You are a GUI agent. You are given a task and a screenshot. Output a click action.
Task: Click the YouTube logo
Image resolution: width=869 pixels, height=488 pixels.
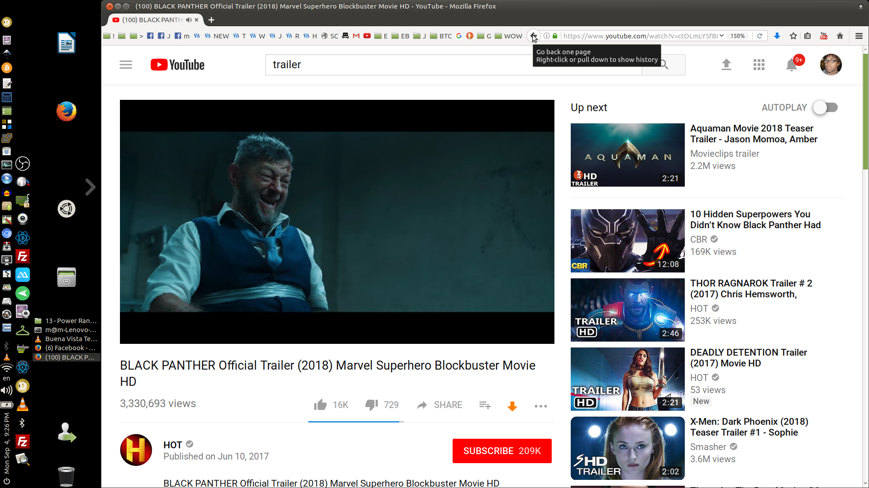[x=177, y=65]
